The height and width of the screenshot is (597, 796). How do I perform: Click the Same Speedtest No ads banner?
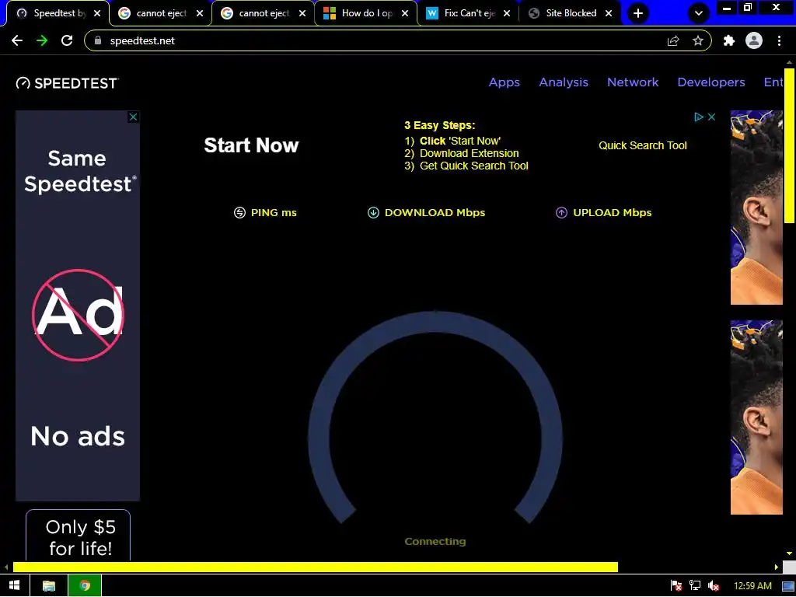[78, 305]
